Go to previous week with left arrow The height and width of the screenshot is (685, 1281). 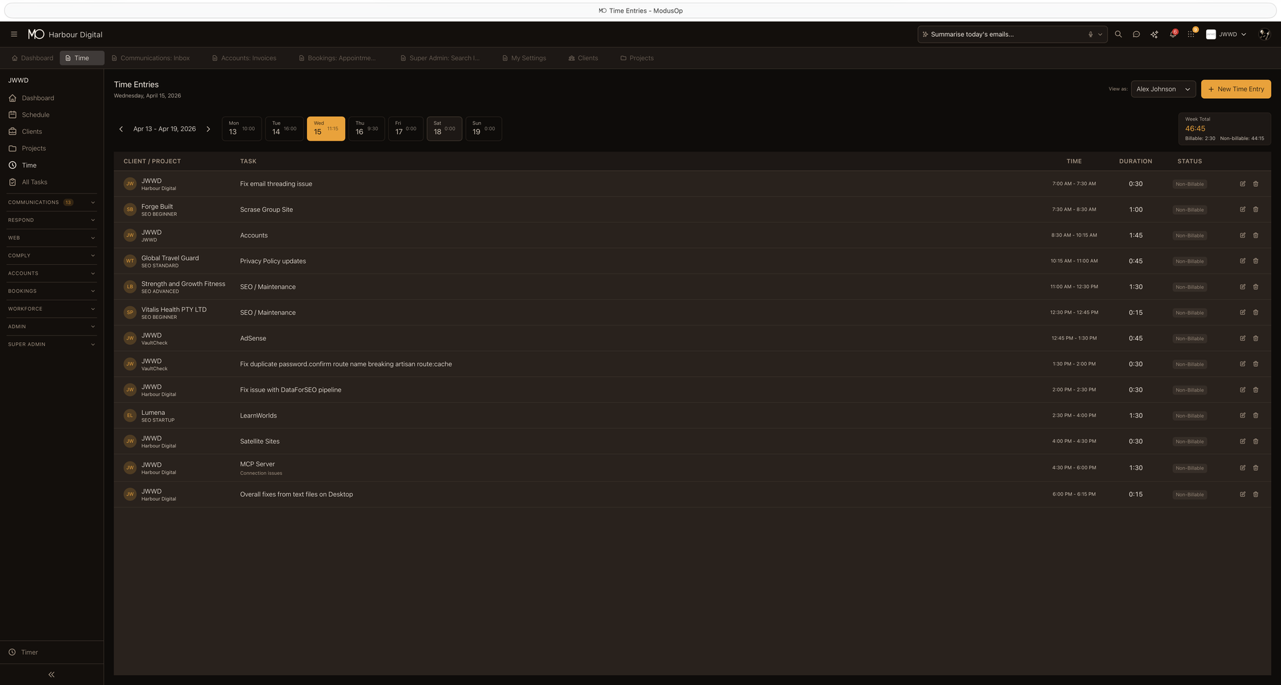[121, 129]
